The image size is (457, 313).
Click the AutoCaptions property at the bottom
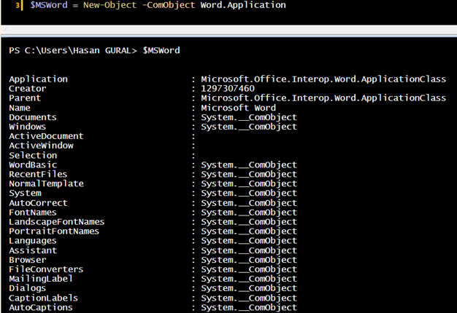pos(41,307)
